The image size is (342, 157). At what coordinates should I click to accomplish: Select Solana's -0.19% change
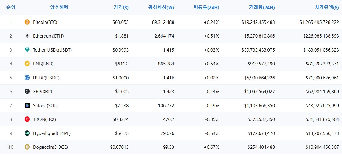[x=212, y=106]
